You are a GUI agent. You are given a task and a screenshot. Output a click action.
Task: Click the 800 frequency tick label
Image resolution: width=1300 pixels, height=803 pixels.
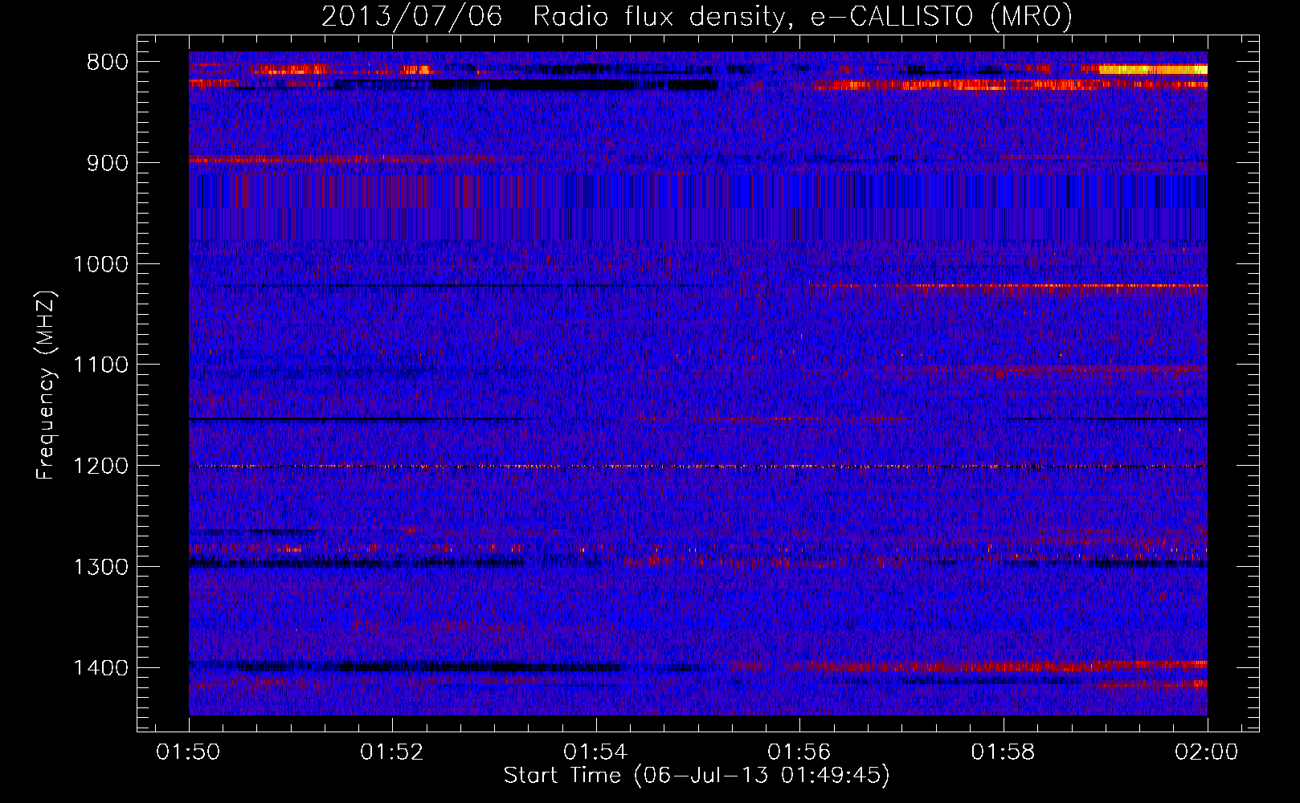108,63
